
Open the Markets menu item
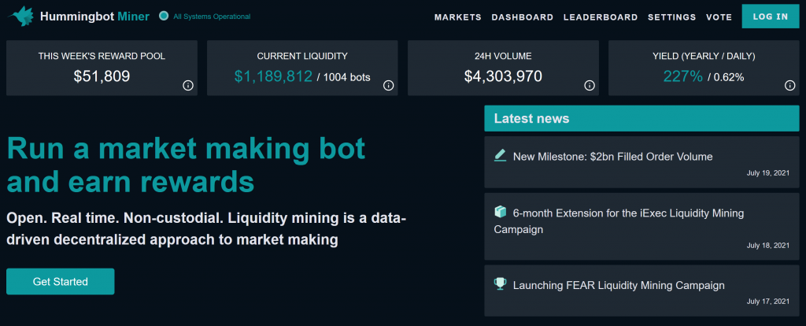[458, 17]
